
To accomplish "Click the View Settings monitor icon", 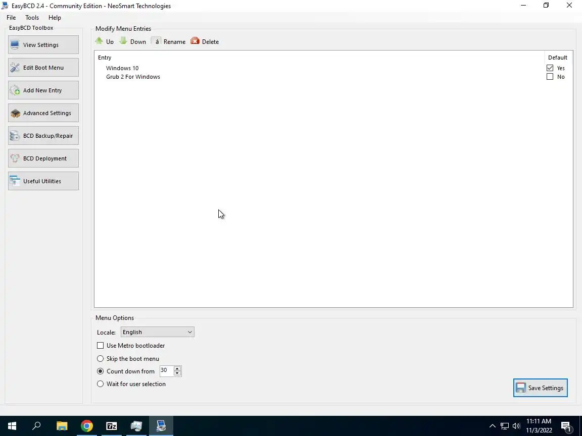I will pos(15,45).
